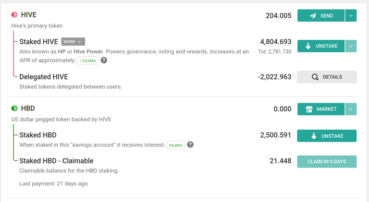The height and width of the screenshot is (202, 369).
Task: Expand the MORE menu next to Staked HIVE
Action: 73,42
